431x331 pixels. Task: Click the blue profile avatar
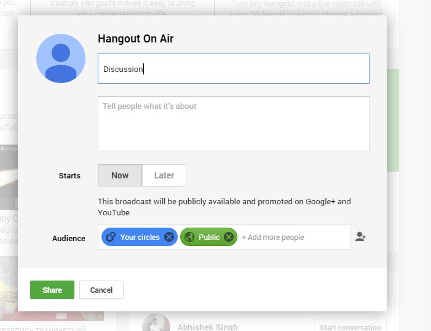click(x=61, y=58)
